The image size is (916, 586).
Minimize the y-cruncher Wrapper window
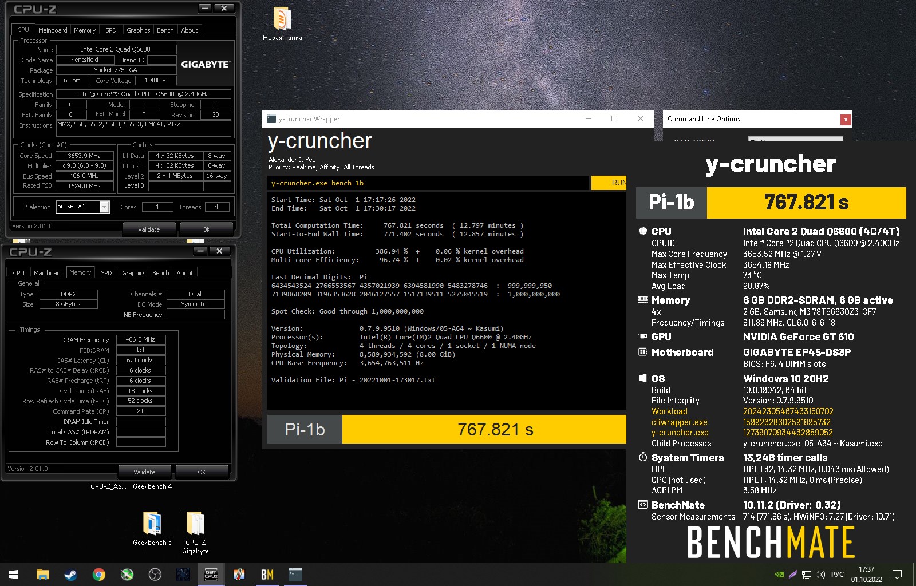(588, 118)
